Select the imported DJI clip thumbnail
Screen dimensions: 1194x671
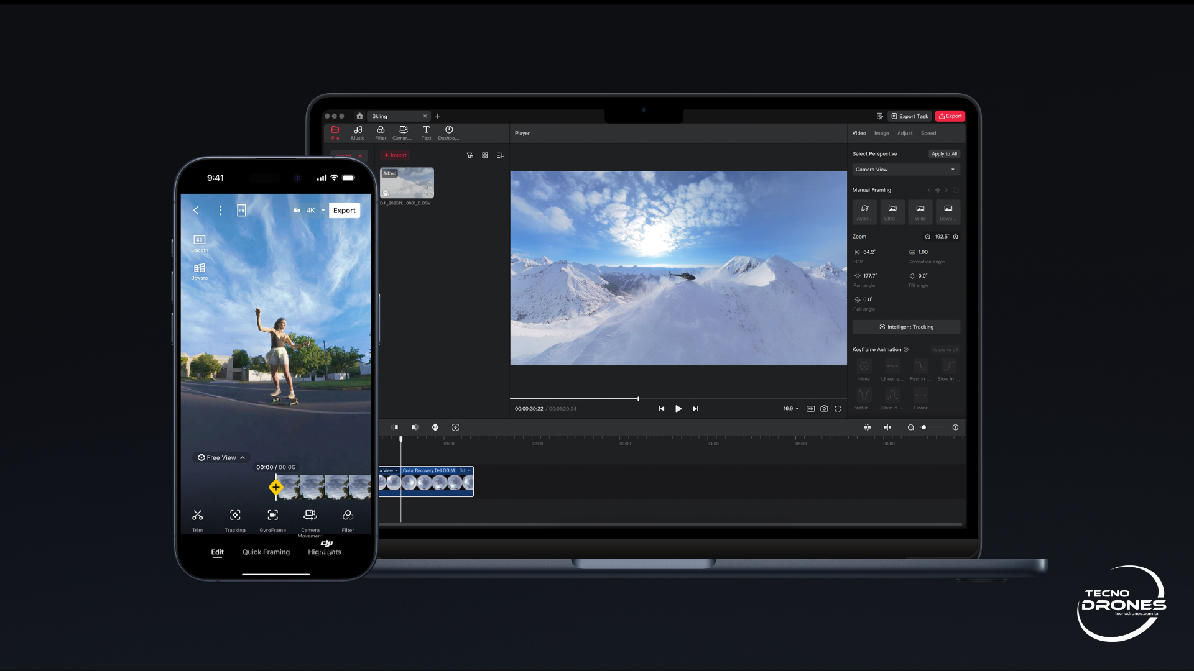[407, 183]
